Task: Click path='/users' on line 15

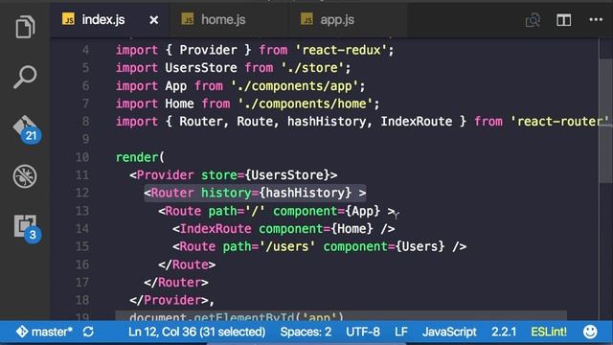Action: (x=269, y=246)
